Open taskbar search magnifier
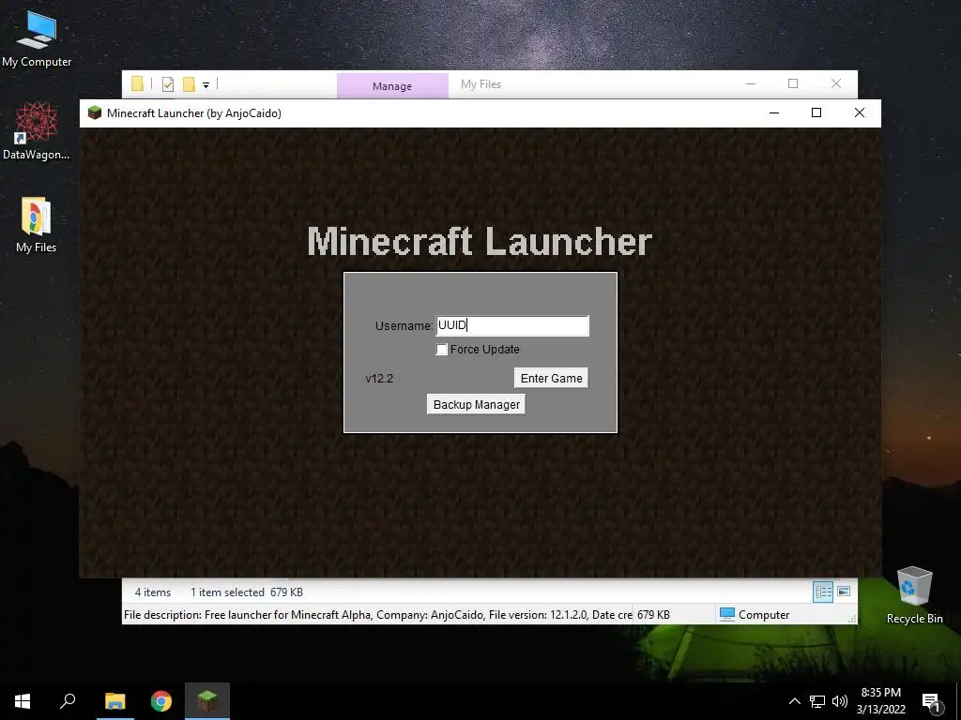 68,701
